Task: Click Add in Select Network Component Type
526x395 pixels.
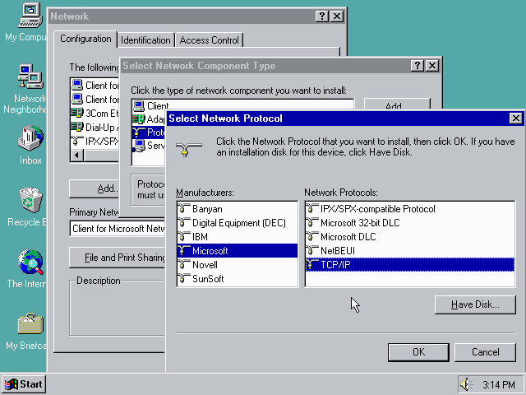Action: [397, 105]
